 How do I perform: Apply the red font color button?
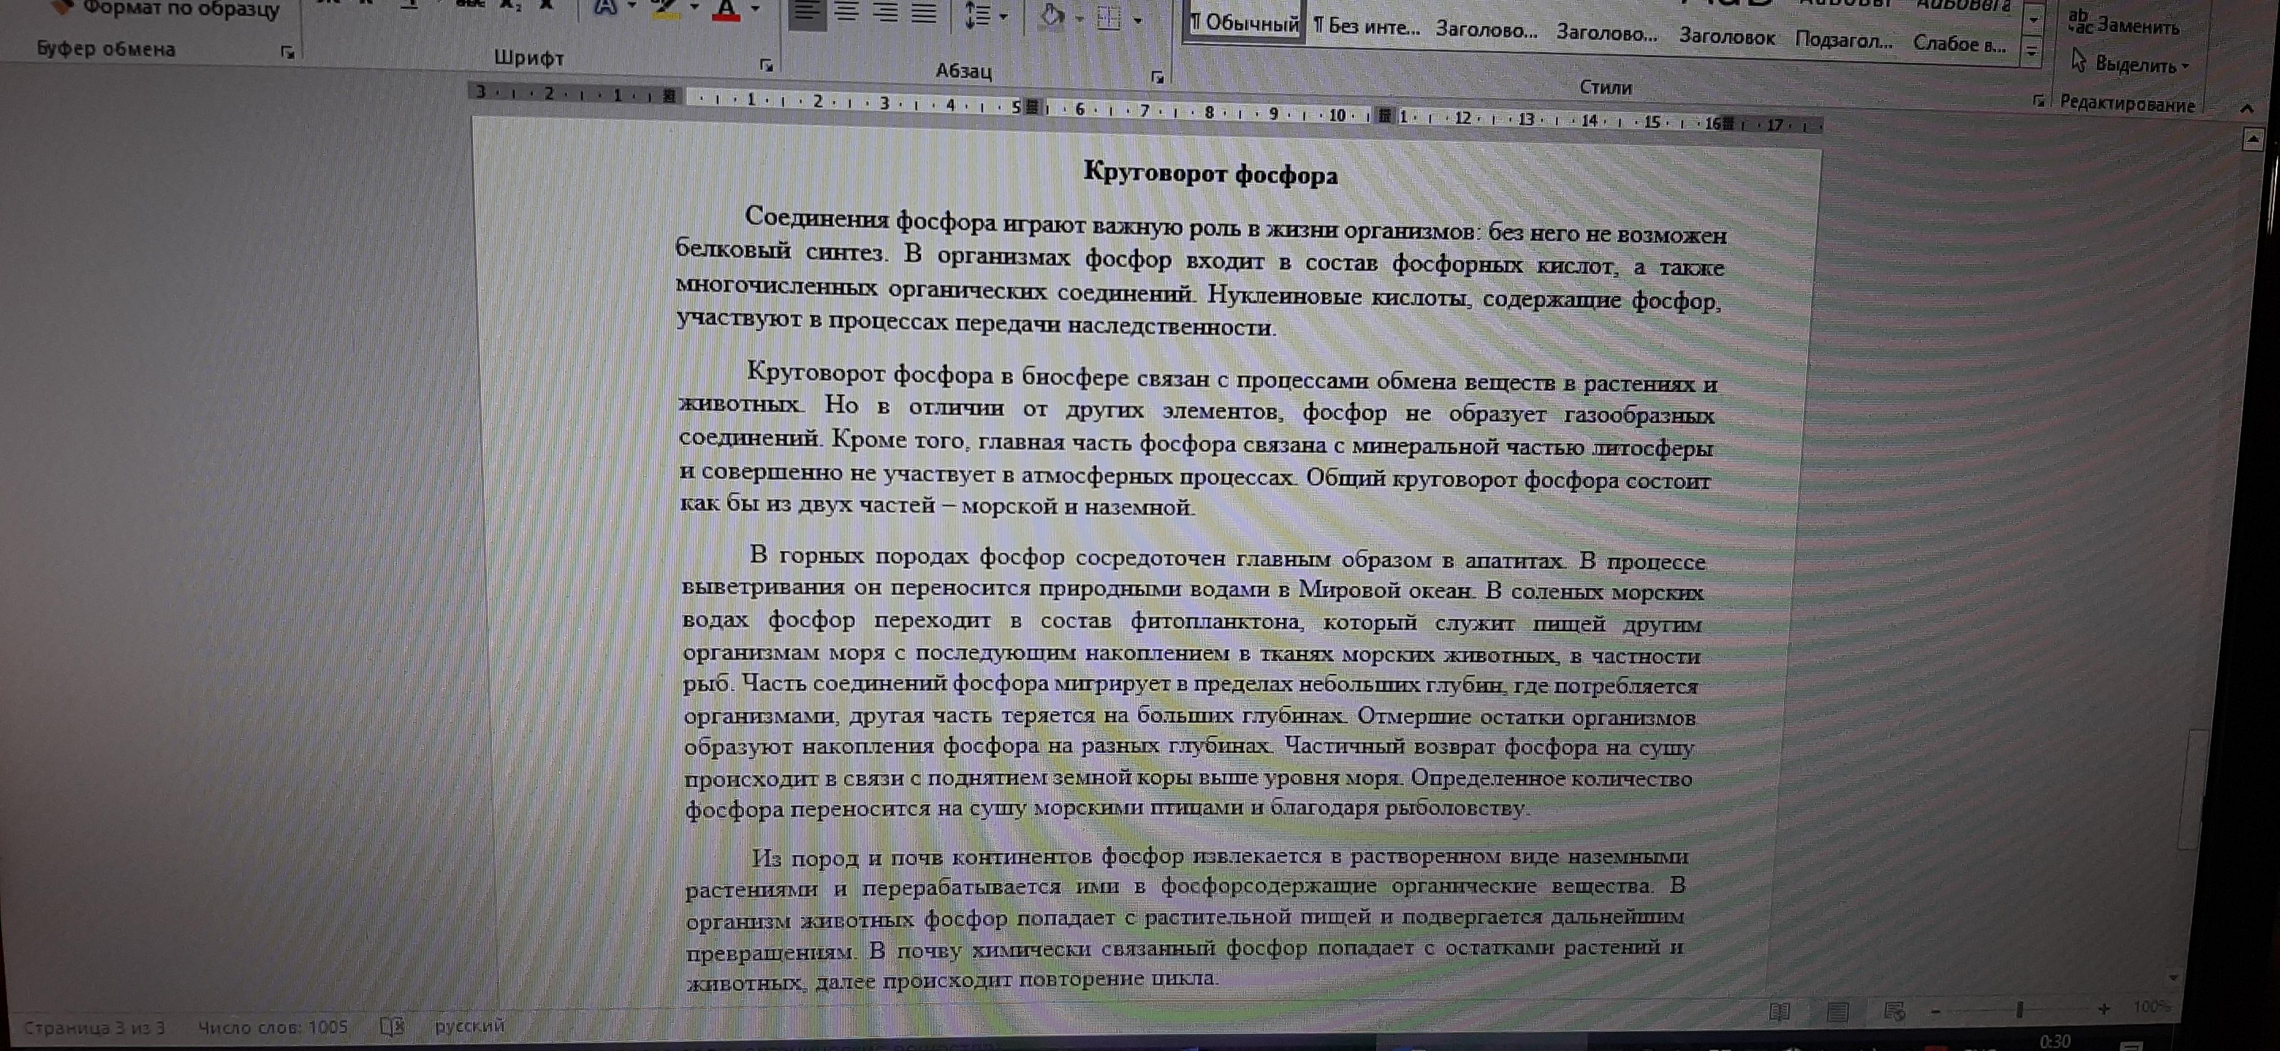click(726, 11)
